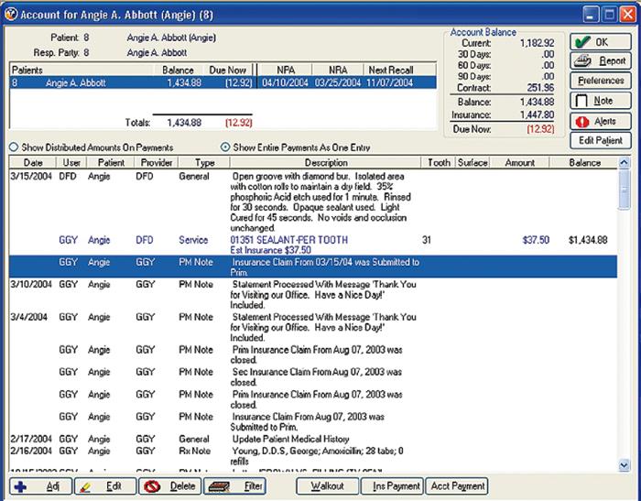Viewport: 641px width, 501px height.
Task: Click the Balance column header in the ledger
Action: (x=582, y=162)
